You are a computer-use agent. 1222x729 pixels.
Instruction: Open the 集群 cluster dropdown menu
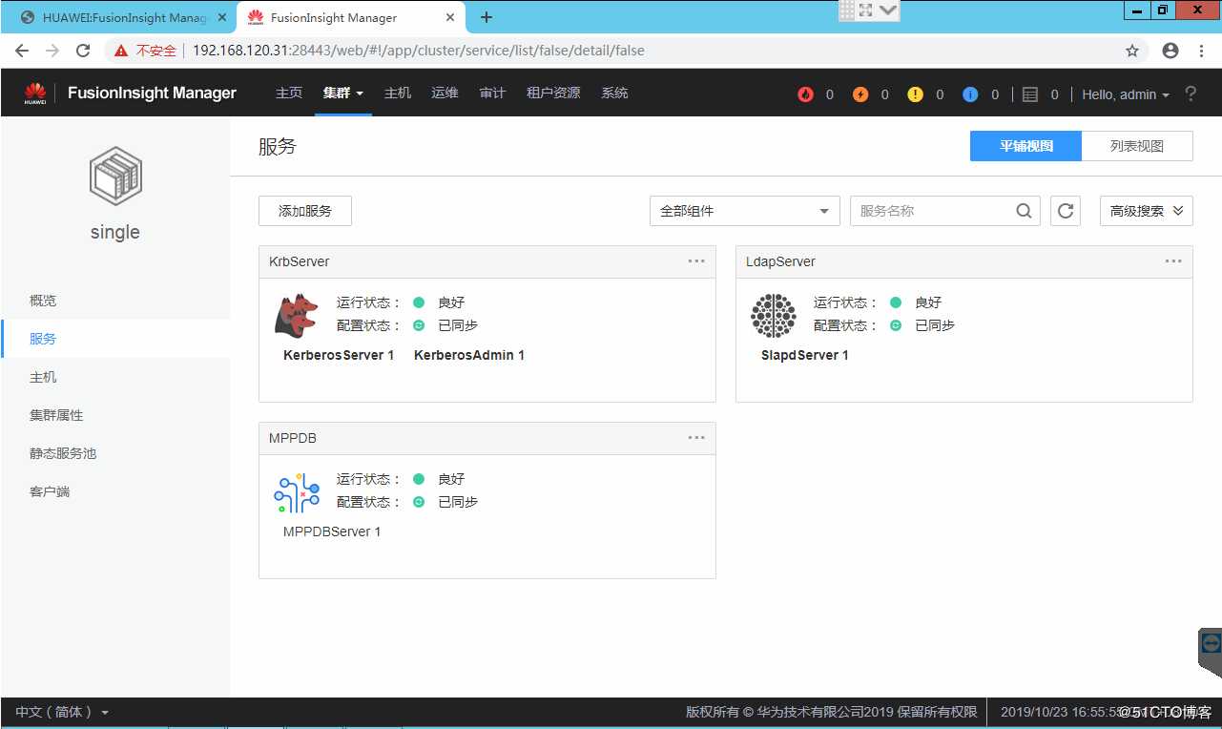[x=343, y=93]
